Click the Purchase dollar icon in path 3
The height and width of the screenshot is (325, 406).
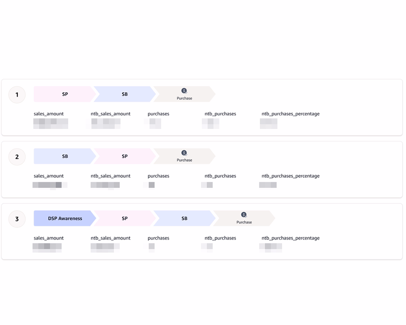point(244,214)
